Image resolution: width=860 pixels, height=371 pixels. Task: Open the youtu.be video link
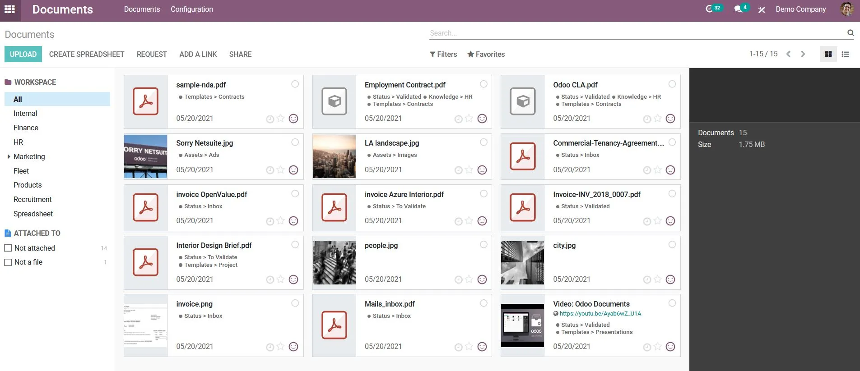(600, 314)
